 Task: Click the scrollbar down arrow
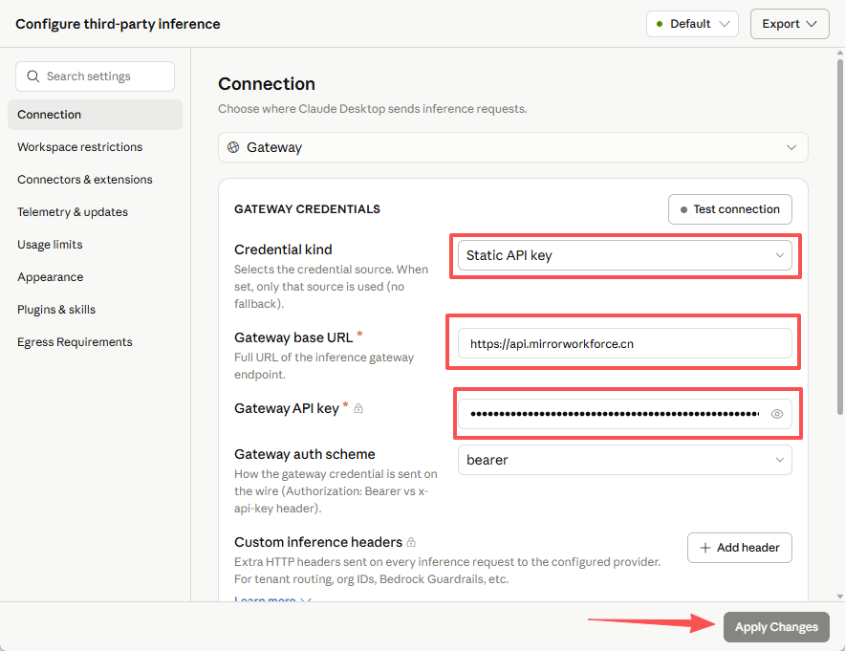pos(839,596)
